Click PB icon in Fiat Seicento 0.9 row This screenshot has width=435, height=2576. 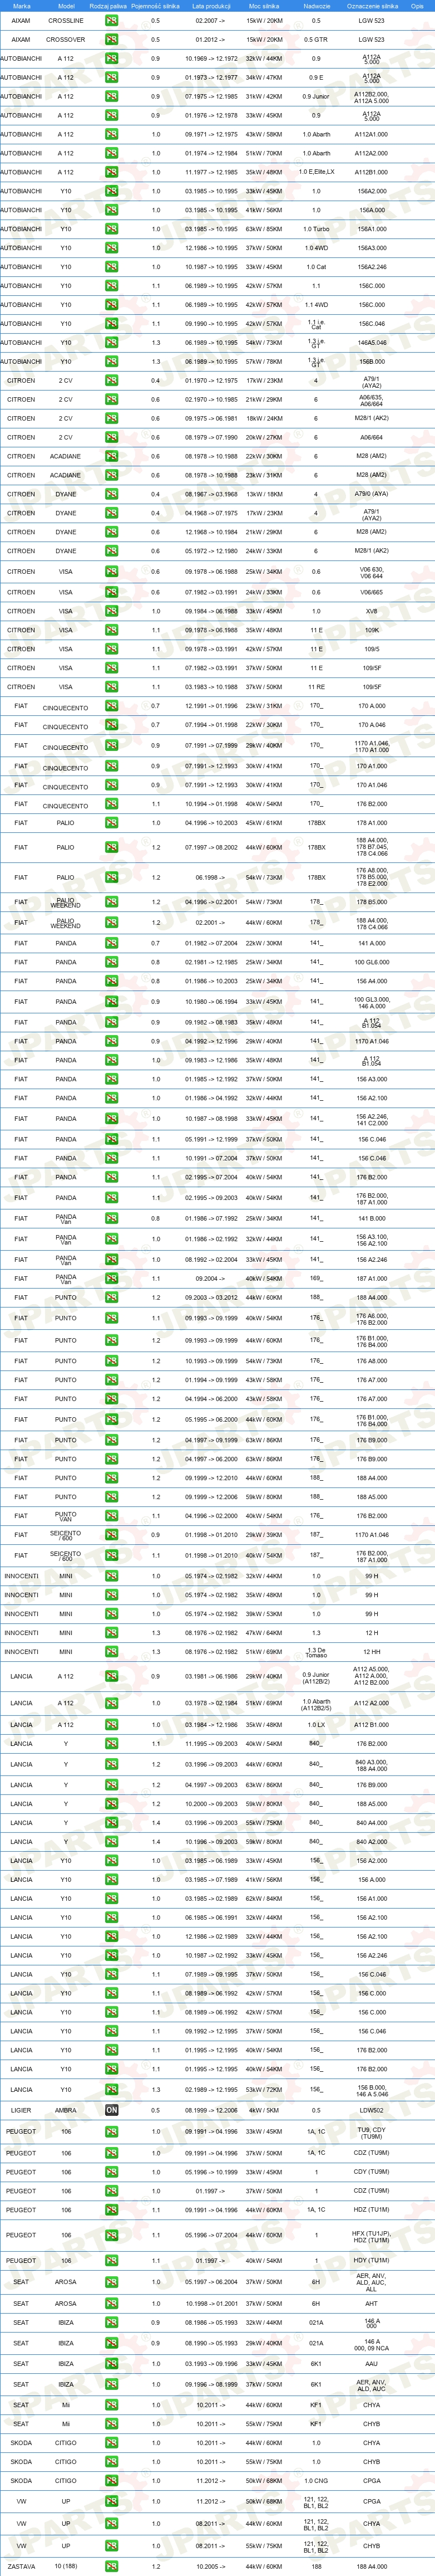112,1534
